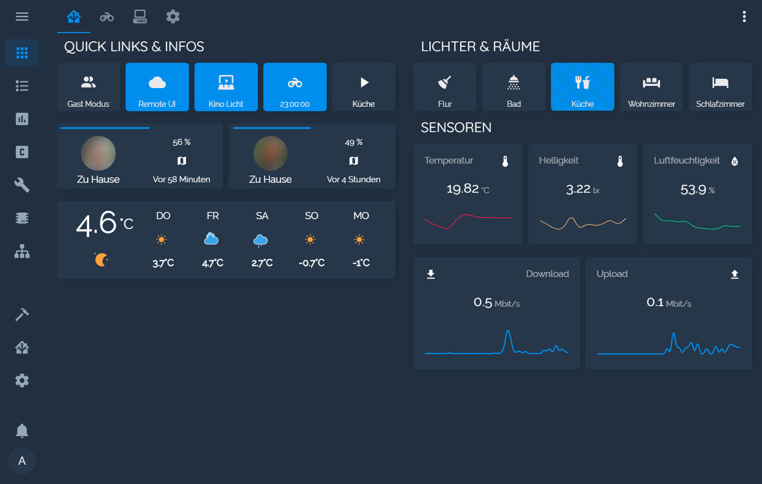This screenshot has width=762, height=484.
Task: Open the notifications bell in the sidebar
Action: (22, 431)
